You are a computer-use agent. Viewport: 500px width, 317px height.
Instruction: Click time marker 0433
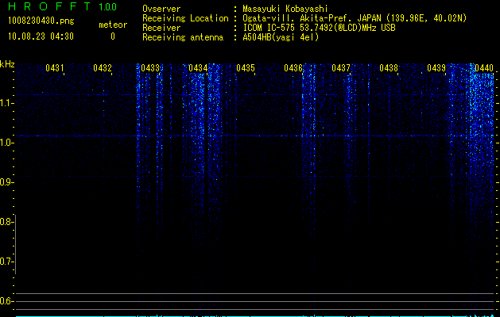tap(150, 68)
